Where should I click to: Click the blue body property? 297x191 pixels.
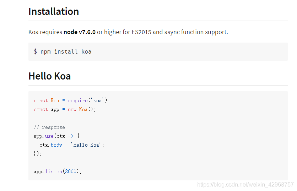56,145
